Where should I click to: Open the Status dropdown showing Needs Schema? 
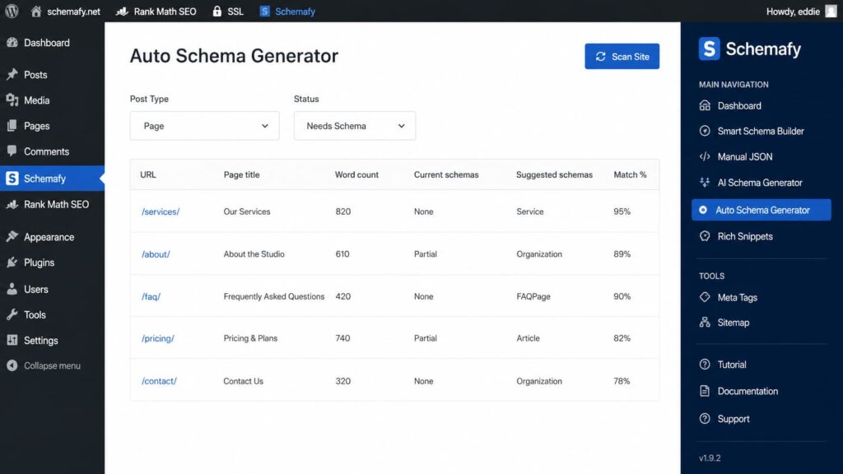pyautogui.click(x=355, y=126)
